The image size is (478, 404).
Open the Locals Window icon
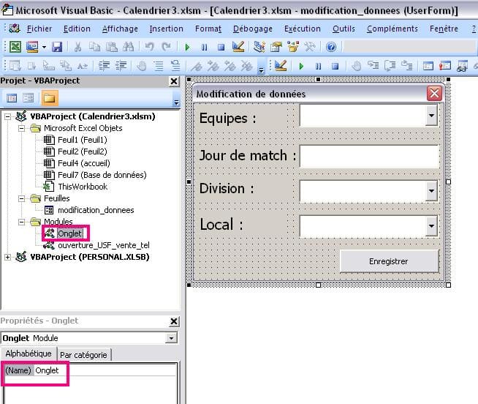[x=428, y=66]
